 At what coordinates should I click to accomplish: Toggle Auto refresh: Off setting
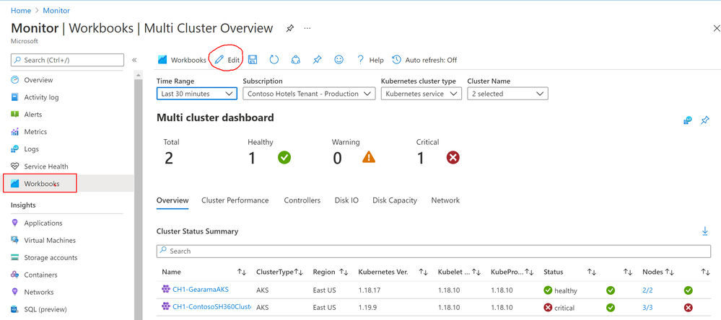point(424,60)
